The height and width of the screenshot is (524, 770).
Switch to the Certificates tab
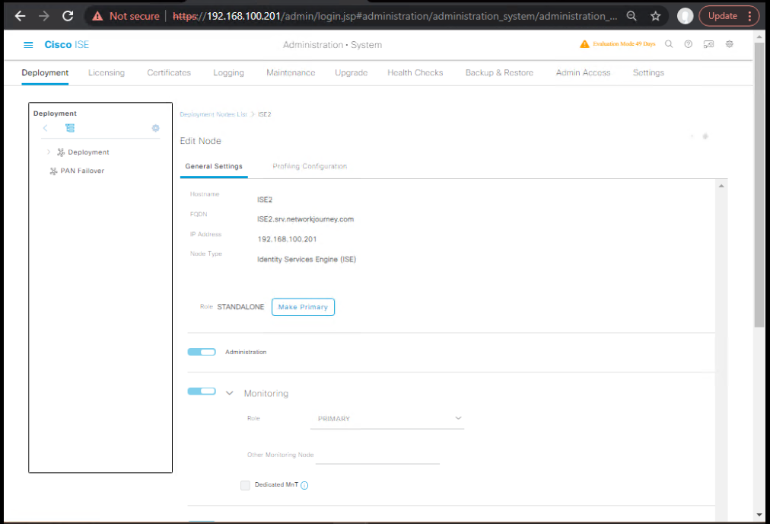click(x=169, y=73)
